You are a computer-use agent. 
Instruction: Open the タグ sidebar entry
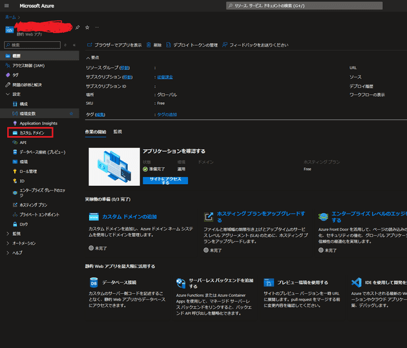point(16,75)
